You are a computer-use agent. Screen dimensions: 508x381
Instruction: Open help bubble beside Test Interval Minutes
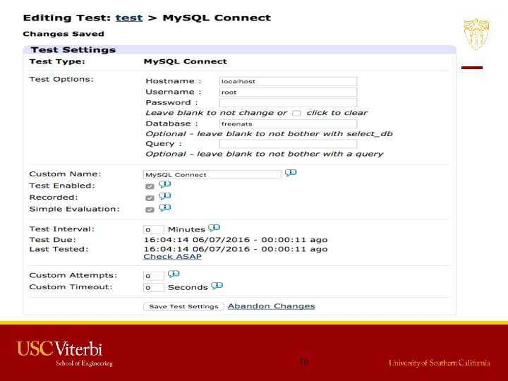pyautogui.click(x=214, y=228)
